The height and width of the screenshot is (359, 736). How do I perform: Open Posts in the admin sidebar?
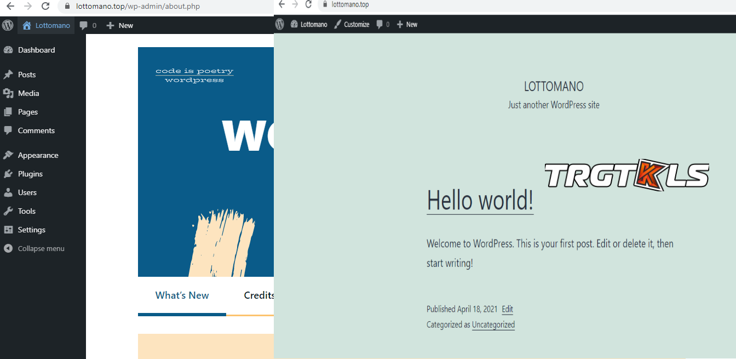[26, 75]
